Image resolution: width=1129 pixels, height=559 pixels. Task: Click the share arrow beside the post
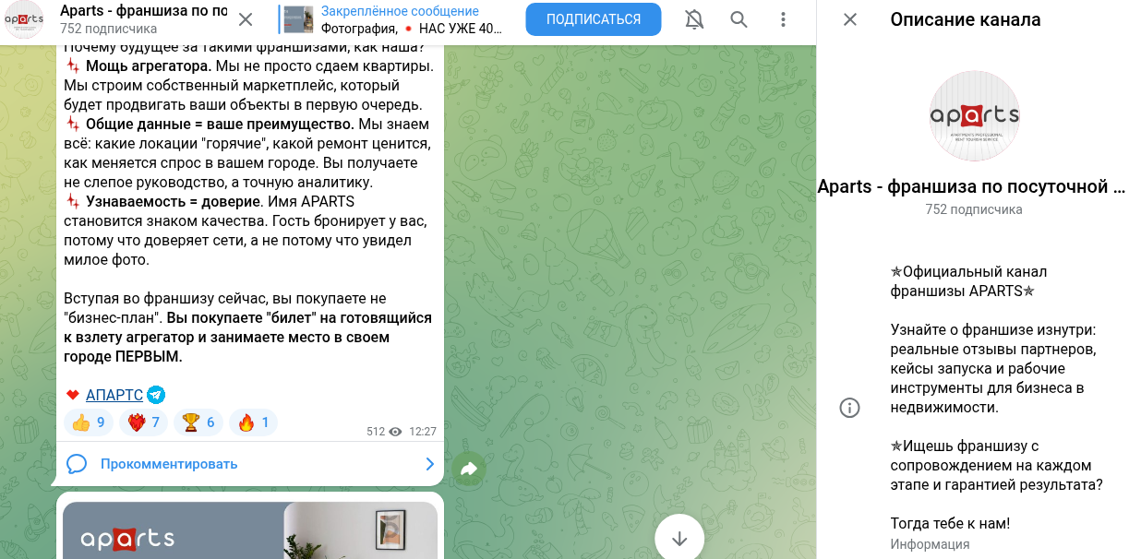[469, 469]
